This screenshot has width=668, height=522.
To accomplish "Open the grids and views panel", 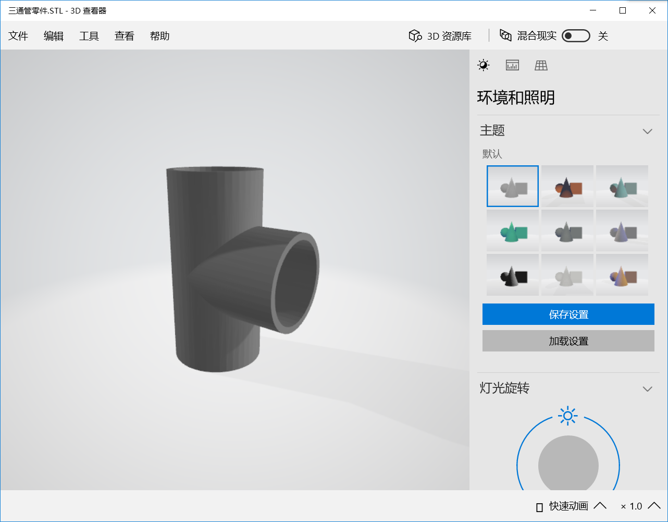I will pos(541,65).
